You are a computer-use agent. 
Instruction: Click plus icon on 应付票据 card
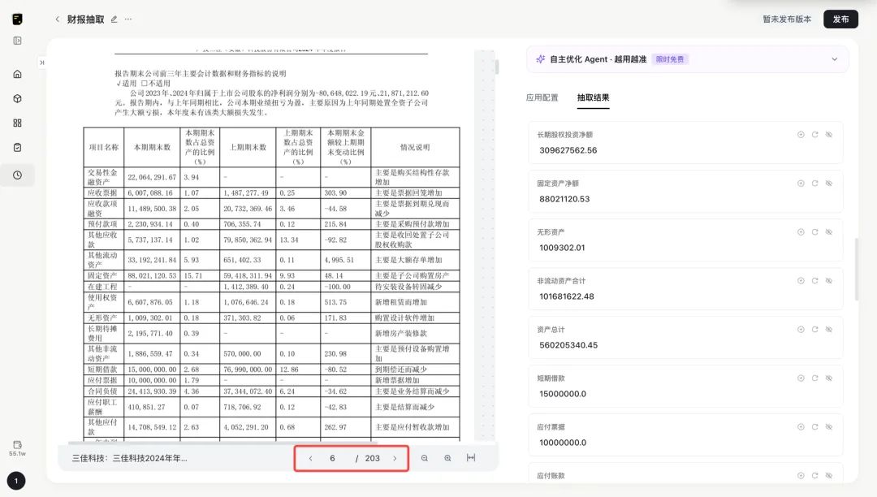click(801, 426)
